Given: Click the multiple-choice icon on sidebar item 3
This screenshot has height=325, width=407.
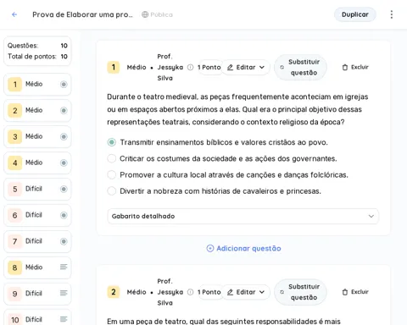Looking at the screenshot, I should 64,136.
